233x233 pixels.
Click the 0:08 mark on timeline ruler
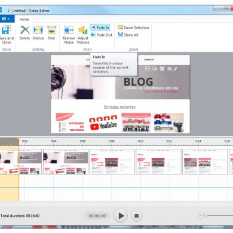tap(112, 141)
